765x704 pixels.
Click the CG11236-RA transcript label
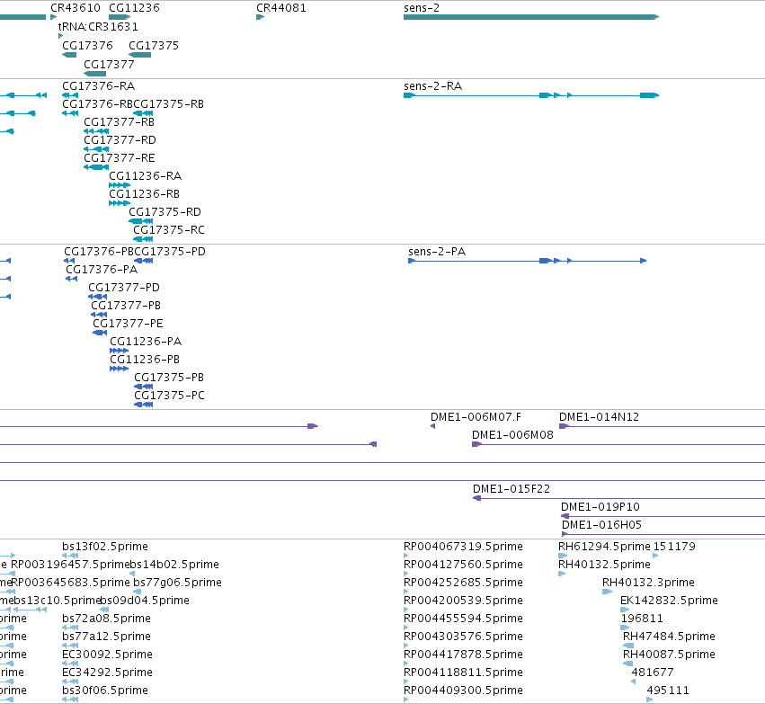[146, 175]
